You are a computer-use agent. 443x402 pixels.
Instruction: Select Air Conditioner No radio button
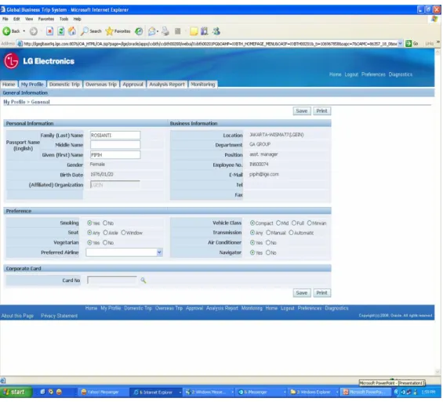(268, 243)
